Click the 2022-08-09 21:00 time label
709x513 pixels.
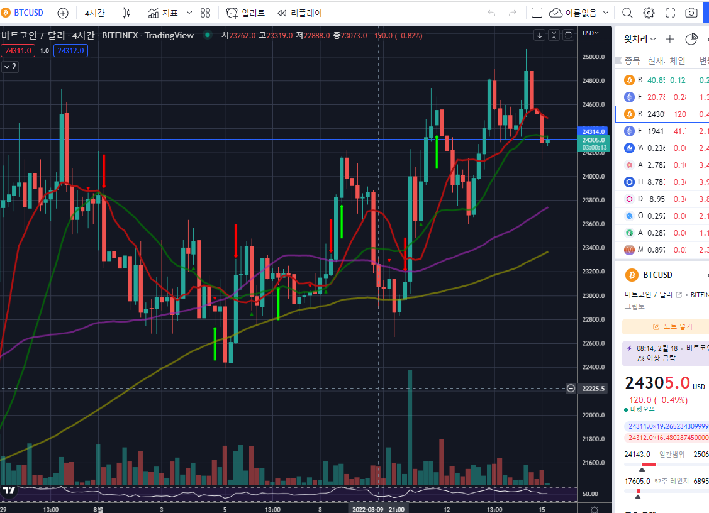coord(379,509)
